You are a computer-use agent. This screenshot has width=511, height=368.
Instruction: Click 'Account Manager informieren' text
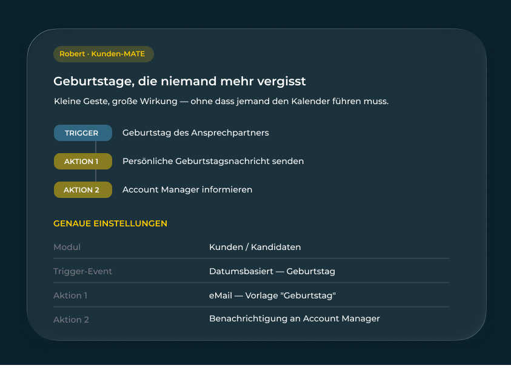(x=187, y=189)
